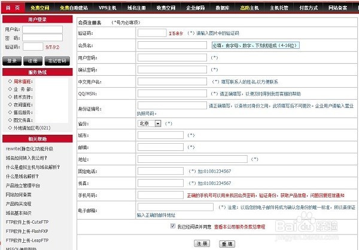This screenshot has width=359, height=250.
Task: Click the 中文用户名 input field
Action: pyautogui.click(x=172, y=82)
